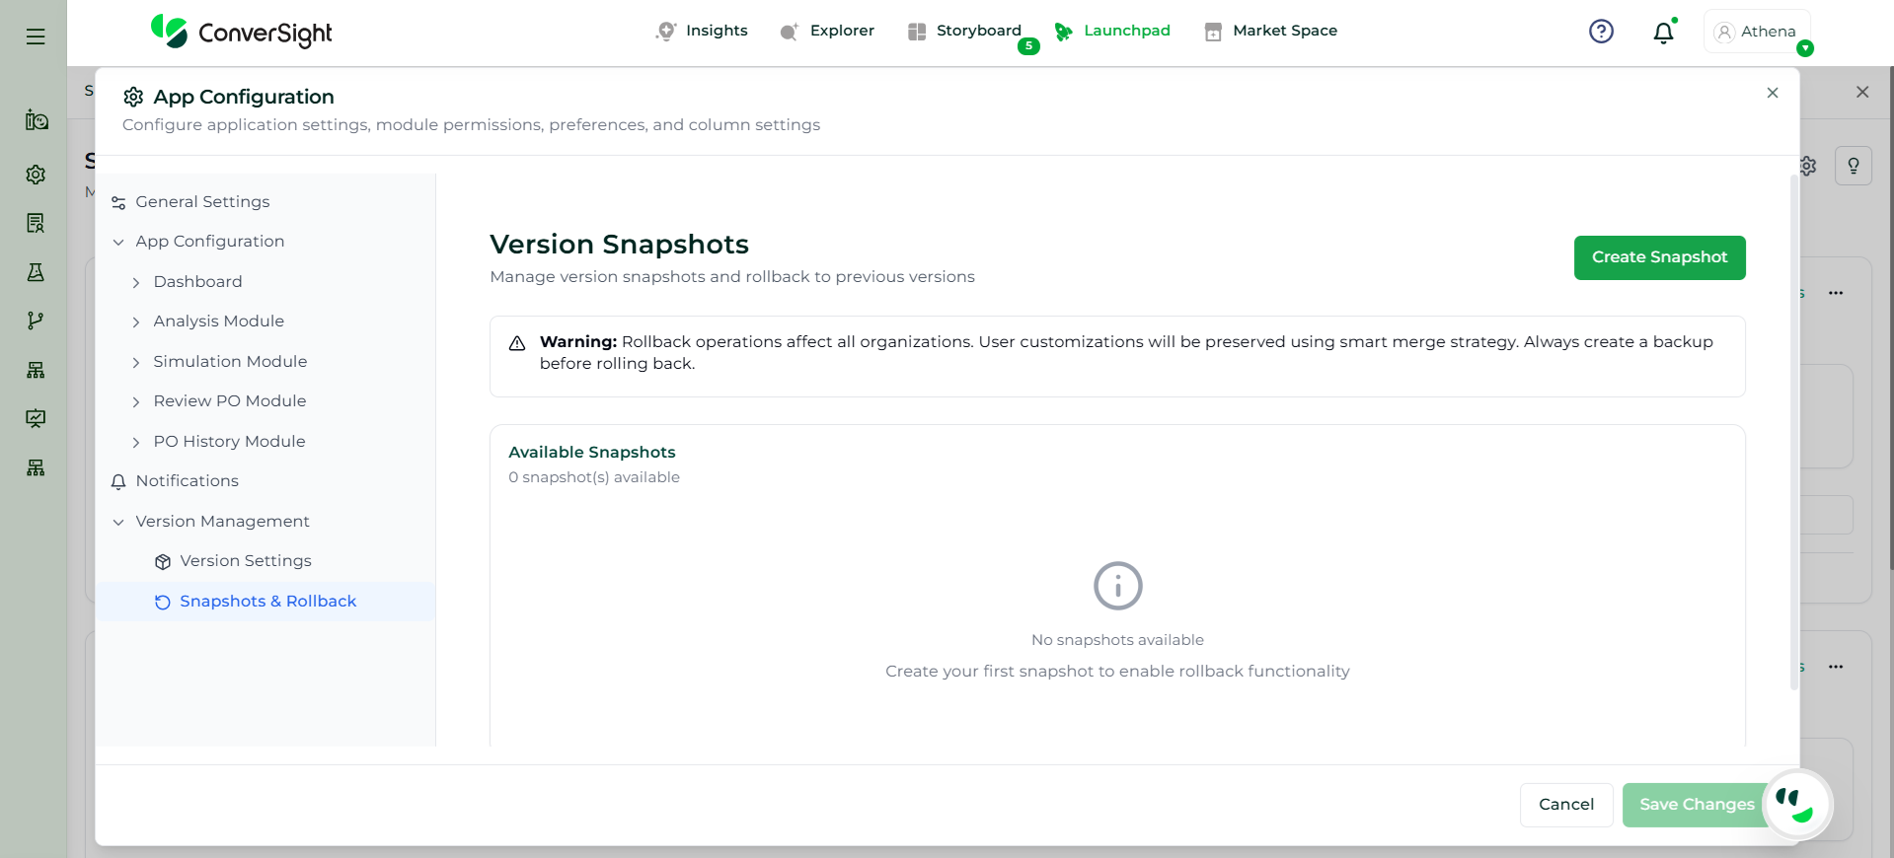The width and height of the screenshot is (1894, 858).
Task: Open the help question mark icon
Action: (1601, 32)
